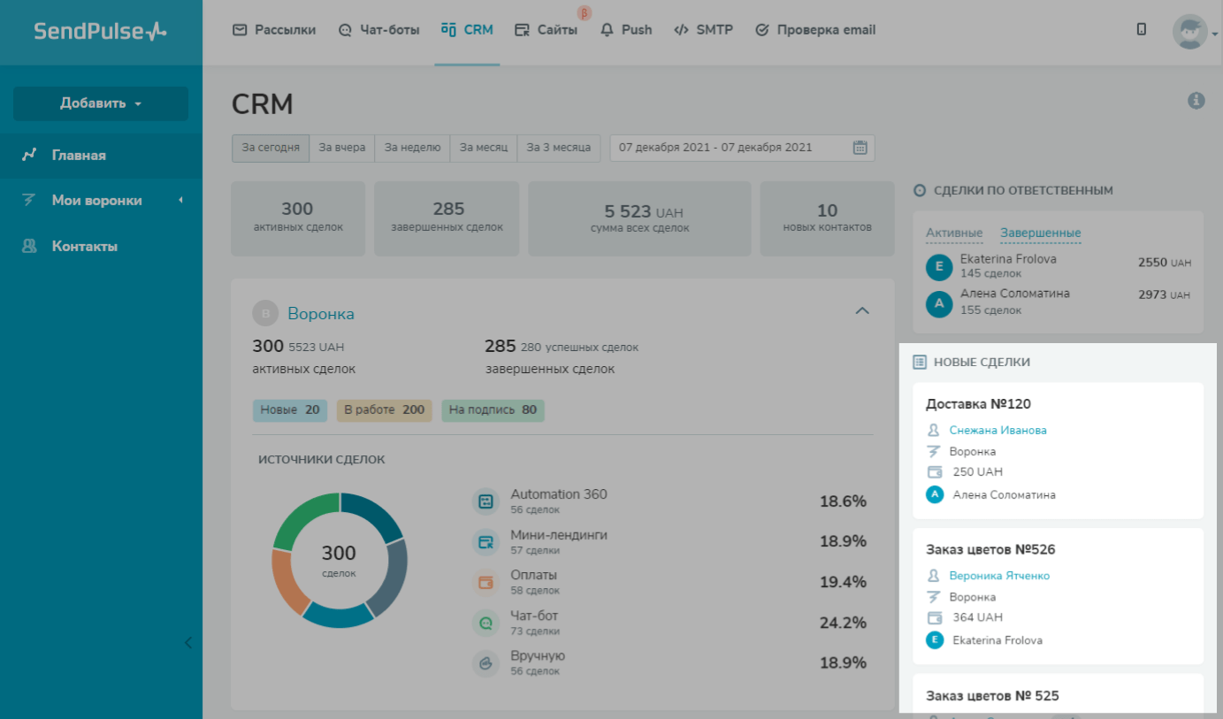
Task: Open the calendar icon in date range field
Action: [860, 148]
